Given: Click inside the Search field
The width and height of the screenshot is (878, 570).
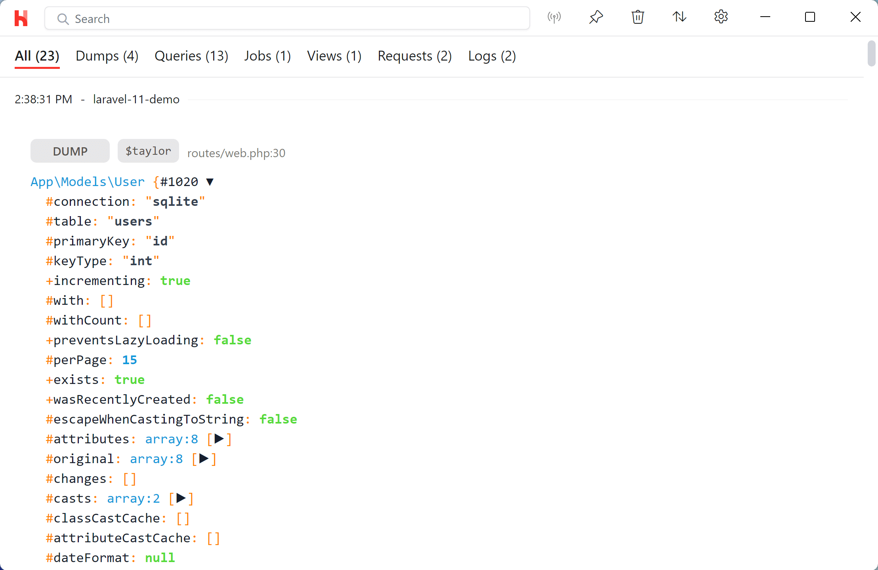Looking at the screenshot, I should 277,18.
